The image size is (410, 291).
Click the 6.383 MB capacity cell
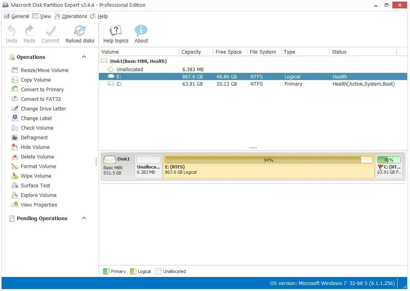pos(193,70)
